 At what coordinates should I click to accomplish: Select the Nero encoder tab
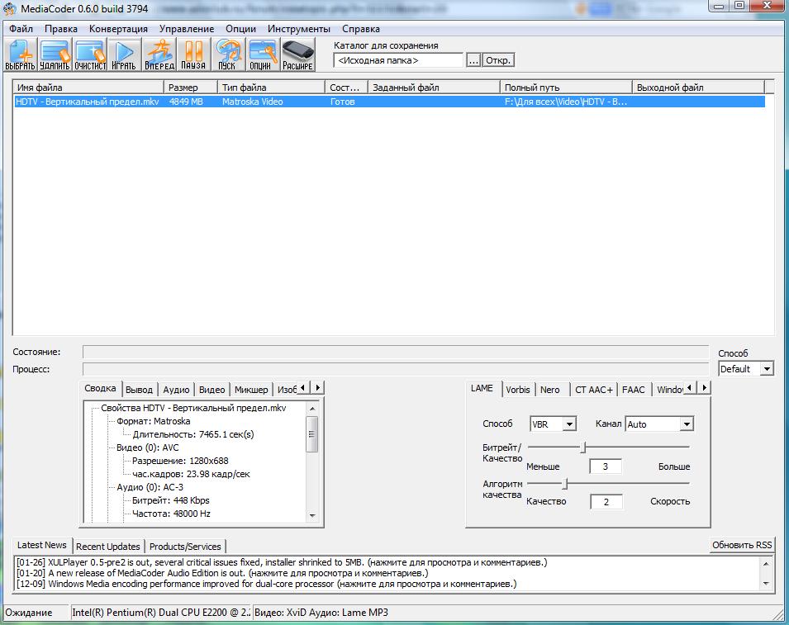(x=550, y=390)
